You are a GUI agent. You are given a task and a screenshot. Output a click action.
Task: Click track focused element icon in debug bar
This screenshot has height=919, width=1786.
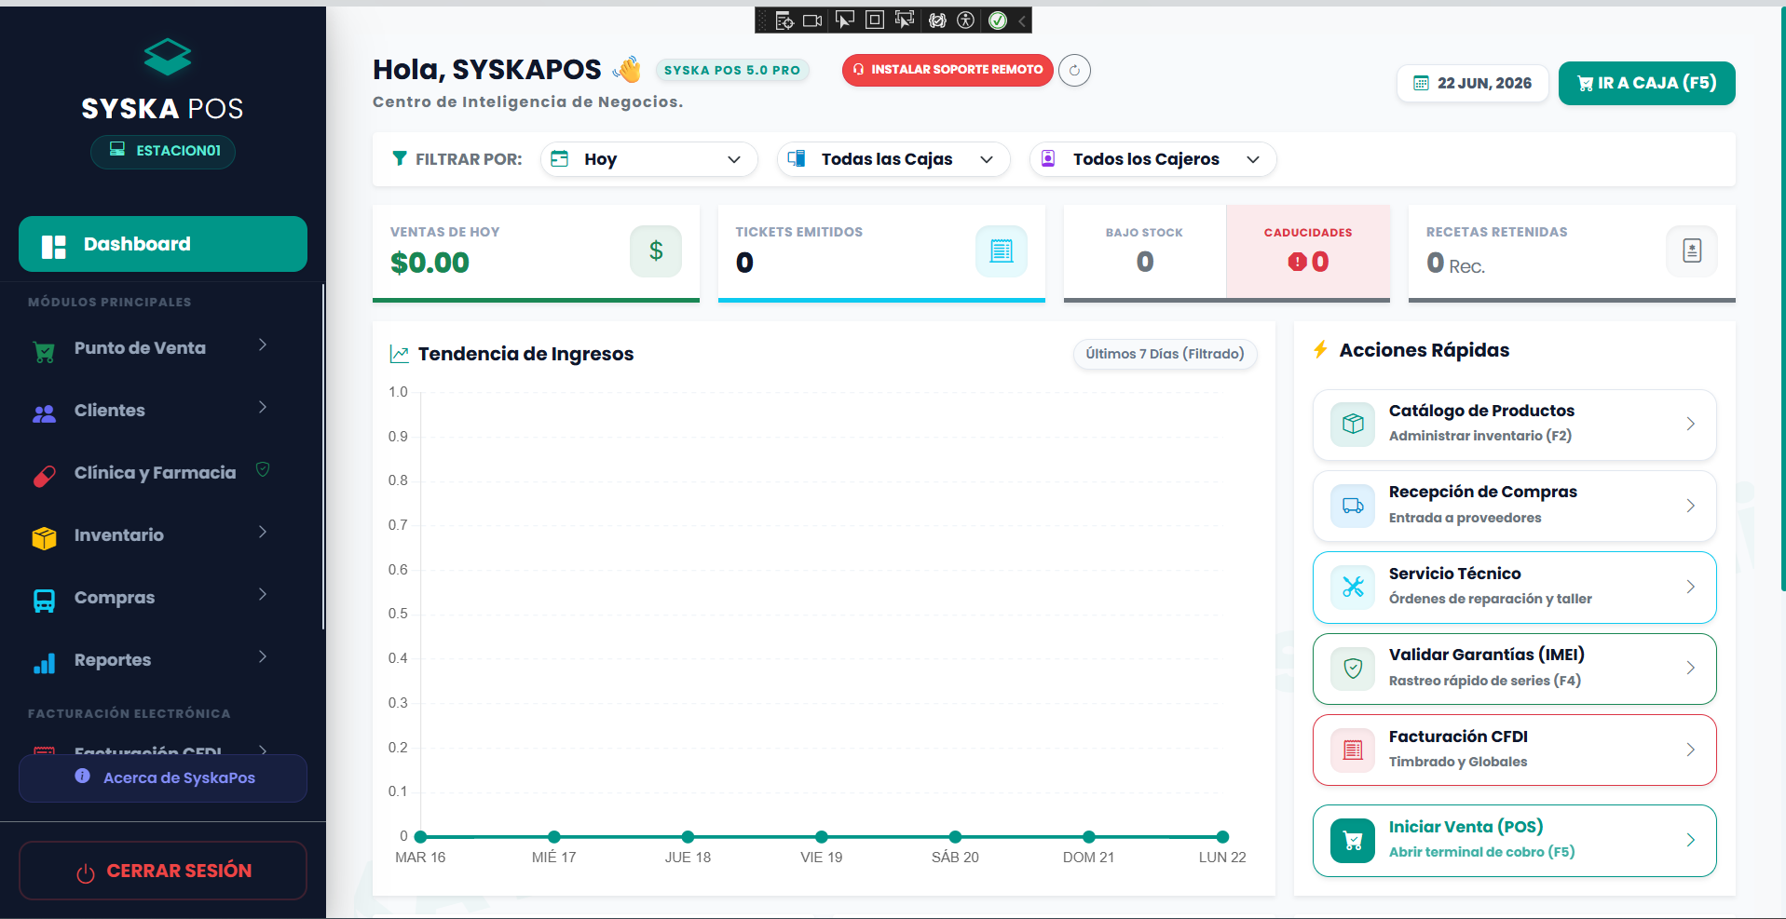905,20
